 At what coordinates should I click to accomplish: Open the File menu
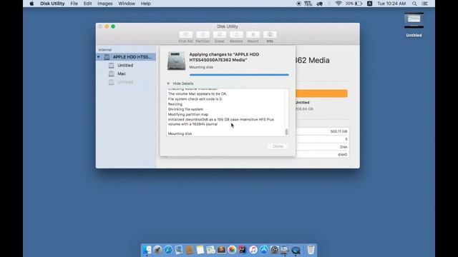pos(74,4)
